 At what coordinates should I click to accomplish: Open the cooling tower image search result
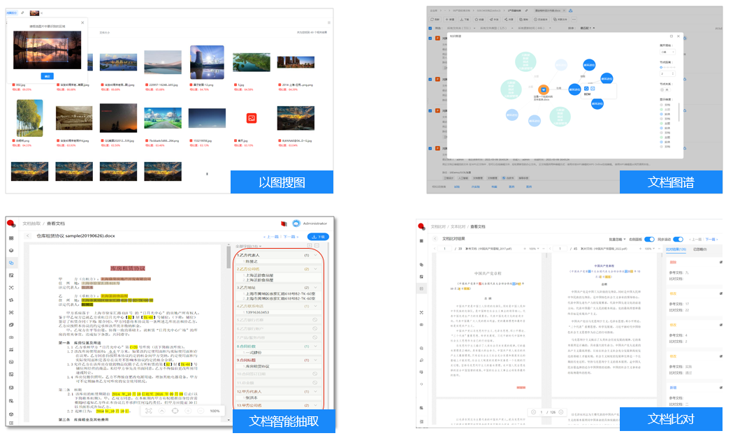click(207, 62)
